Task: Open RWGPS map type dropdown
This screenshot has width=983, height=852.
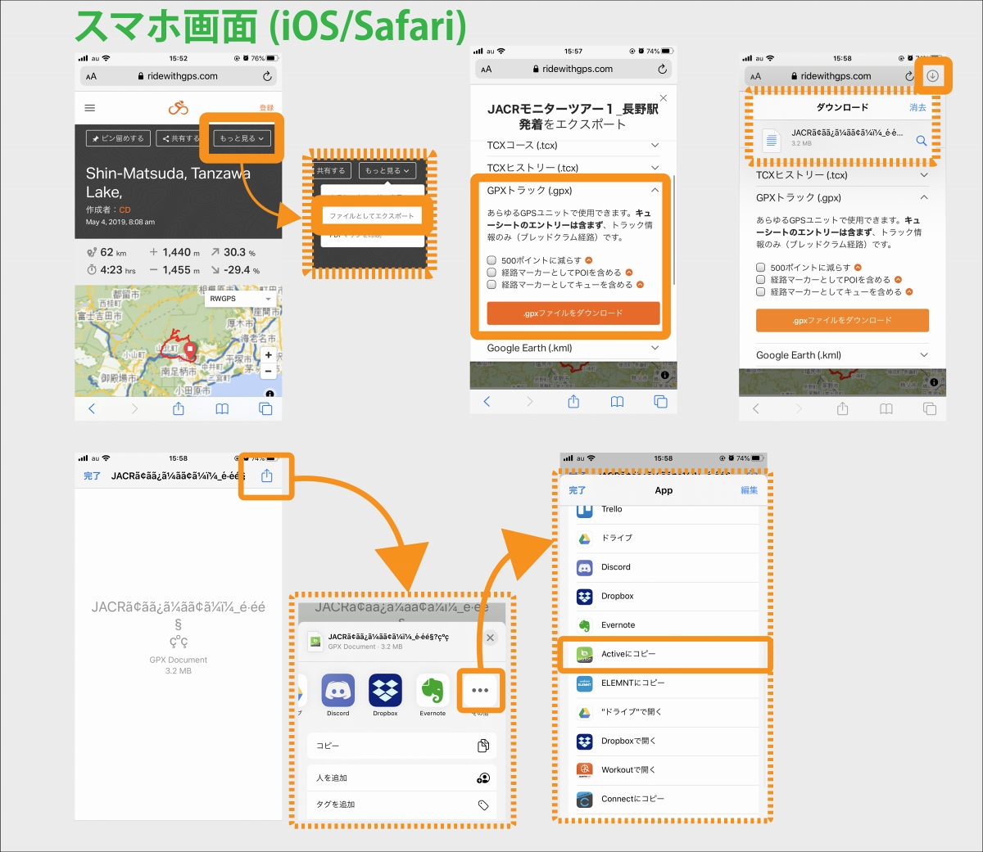Action: [240, 299]
